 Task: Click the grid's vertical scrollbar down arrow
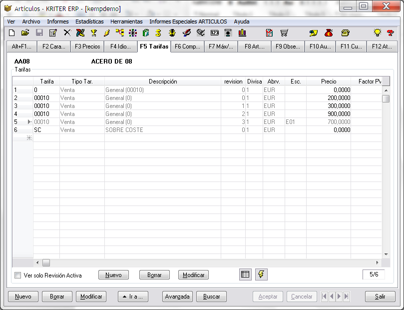(x=386, y=254)
